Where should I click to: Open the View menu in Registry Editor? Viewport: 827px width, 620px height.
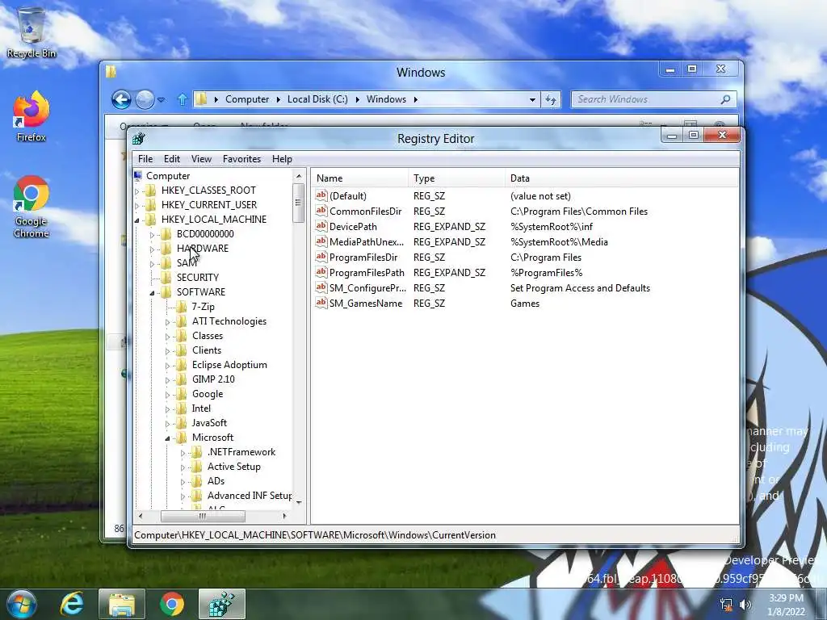click(x=201, y=159)
